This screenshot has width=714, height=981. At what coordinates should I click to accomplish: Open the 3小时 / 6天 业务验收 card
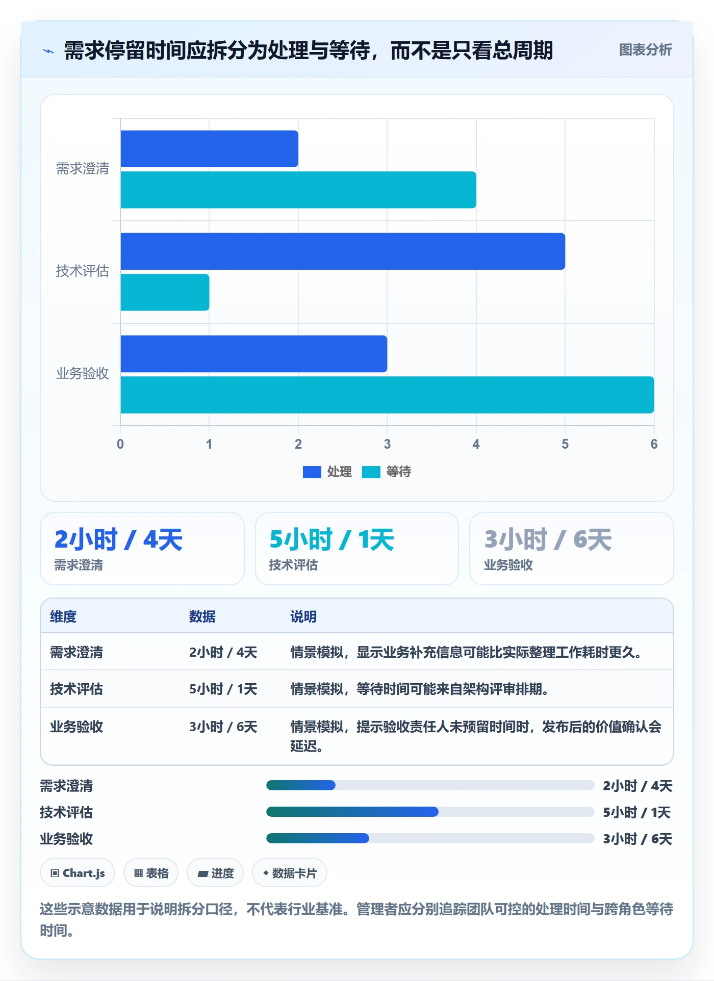[x=572, y=549]
